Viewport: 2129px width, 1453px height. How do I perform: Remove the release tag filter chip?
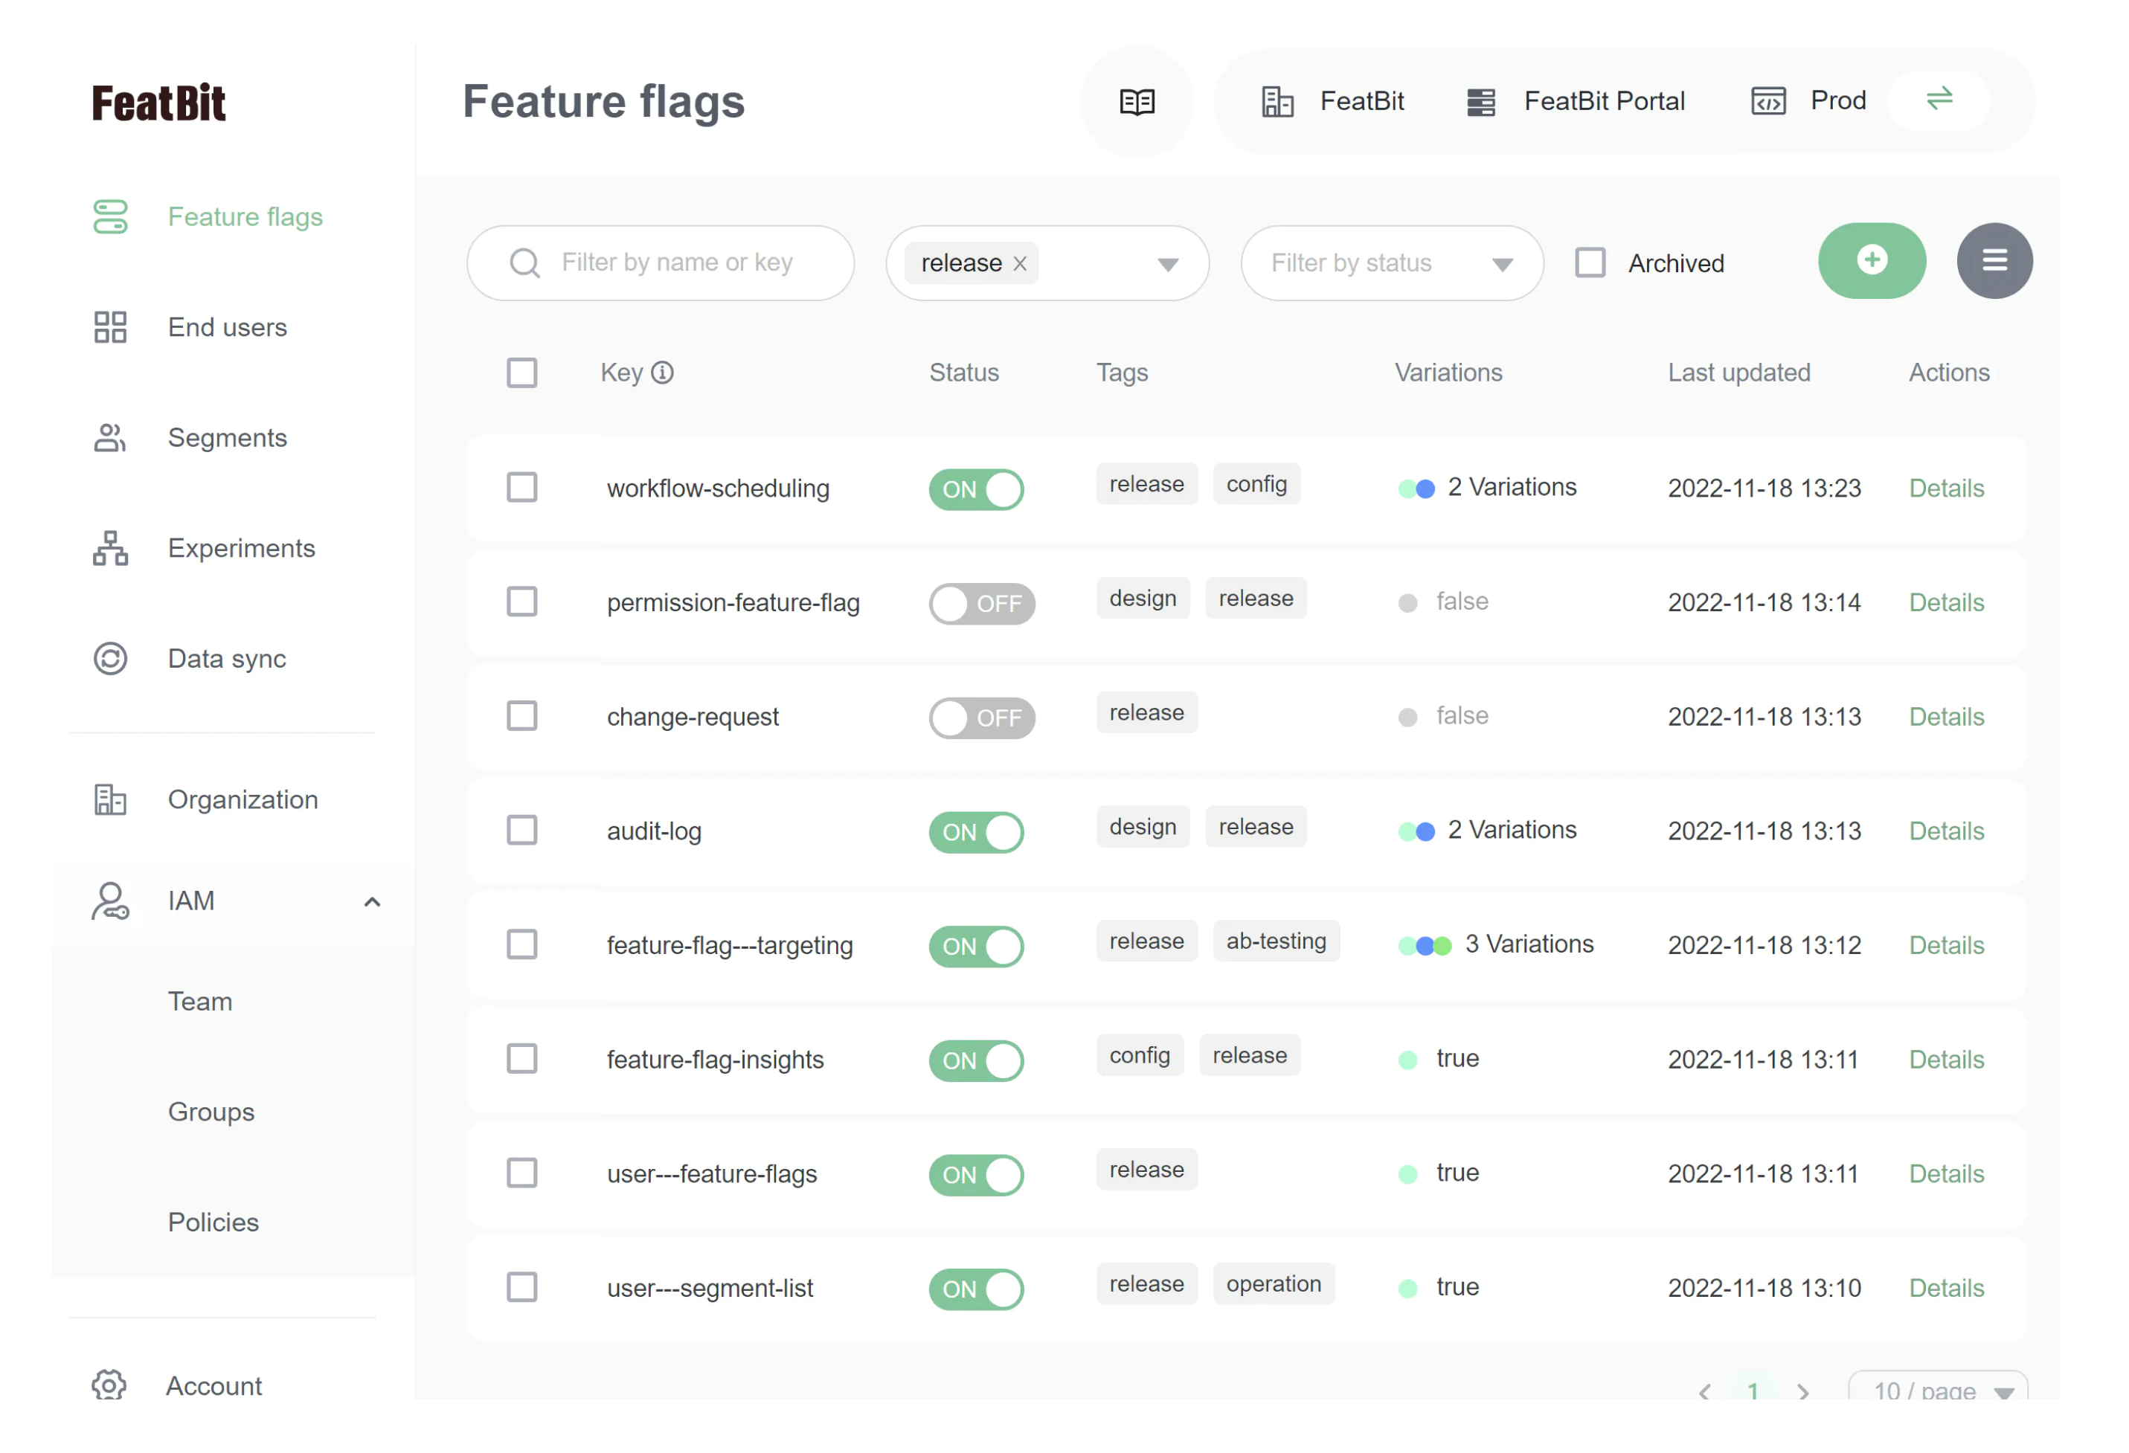pos(1020,264)
